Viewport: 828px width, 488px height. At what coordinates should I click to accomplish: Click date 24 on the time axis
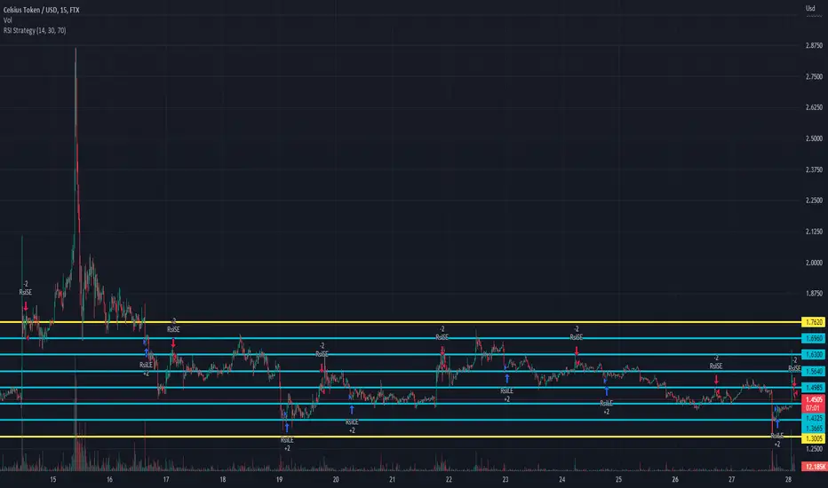[561, 479]
